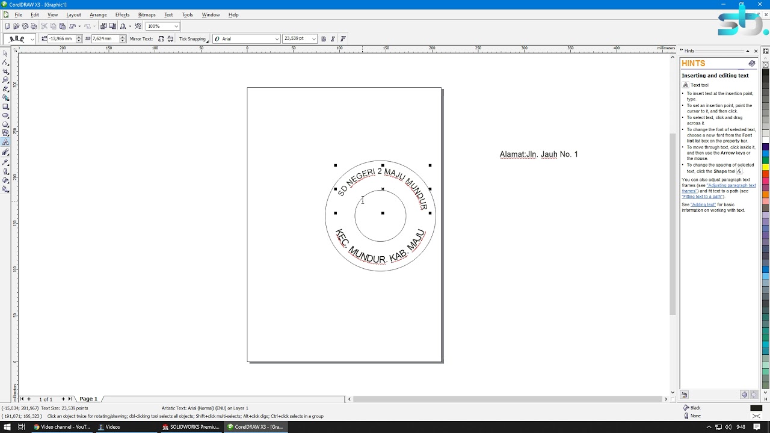Click the Paste icon in toolbar
This screenshot has width=770, height=433.
click(62, 26)
